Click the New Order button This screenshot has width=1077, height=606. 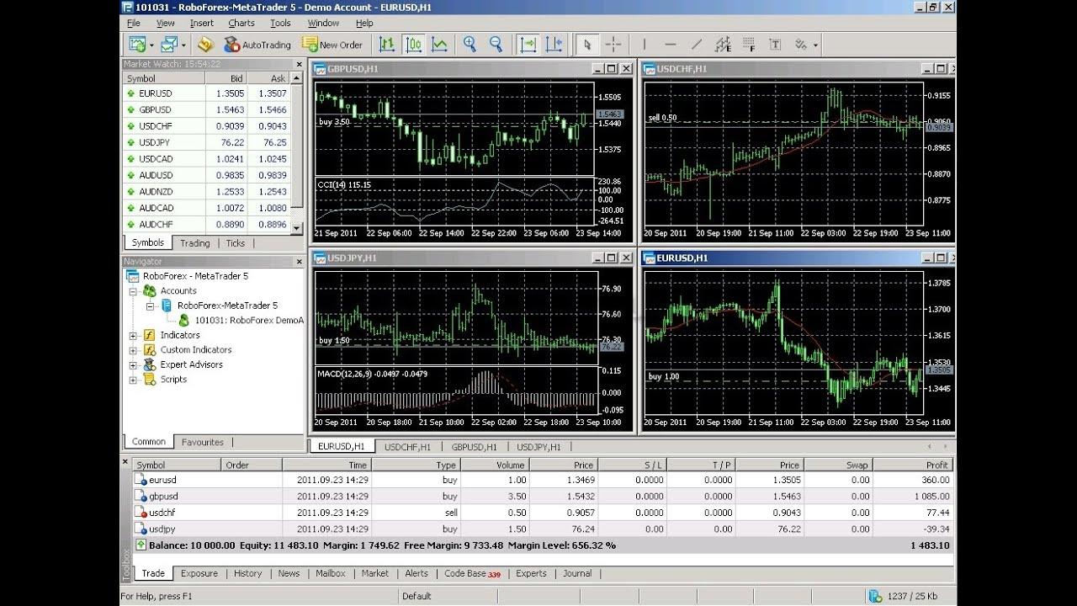pos(332,45)
